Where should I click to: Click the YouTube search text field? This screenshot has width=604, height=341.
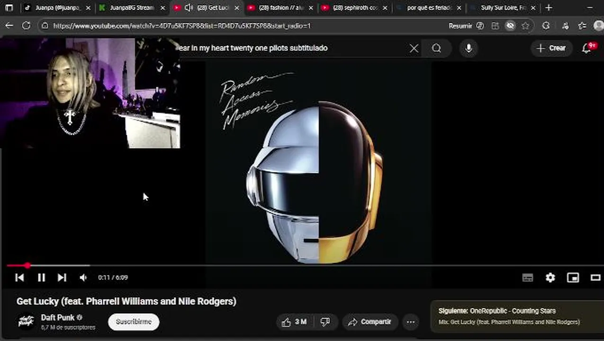[x=291, y=48]
